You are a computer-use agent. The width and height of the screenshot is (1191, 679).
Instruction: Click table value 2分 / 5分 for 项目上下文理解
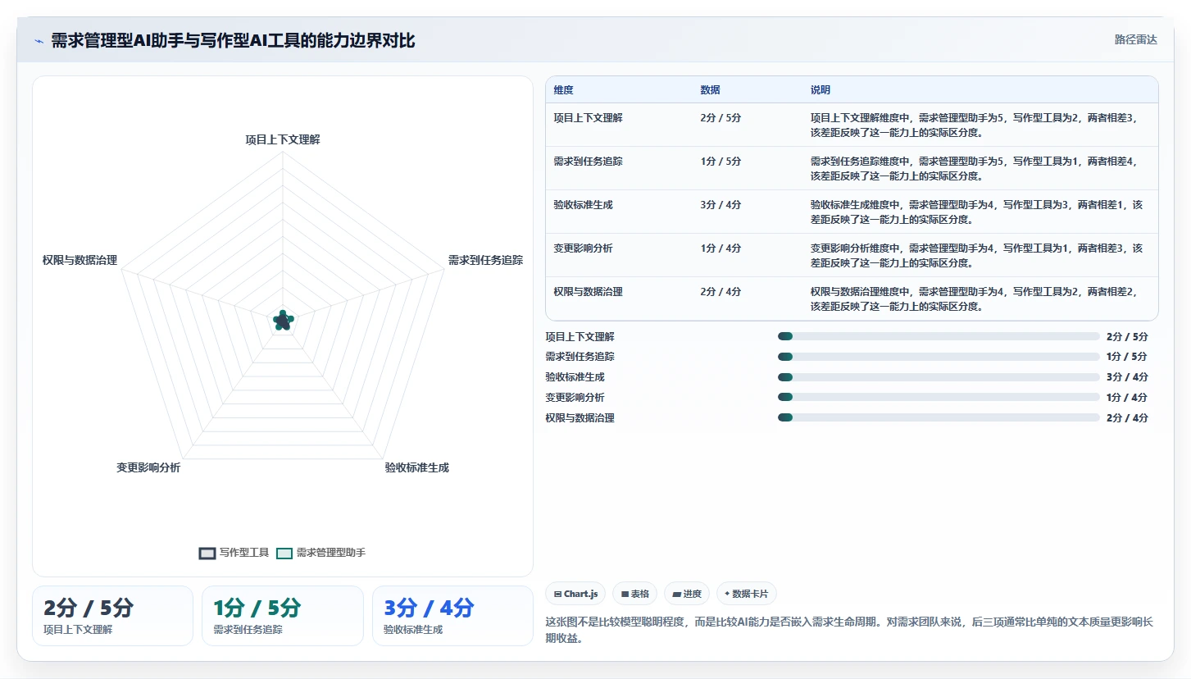[x=721, y=118]
